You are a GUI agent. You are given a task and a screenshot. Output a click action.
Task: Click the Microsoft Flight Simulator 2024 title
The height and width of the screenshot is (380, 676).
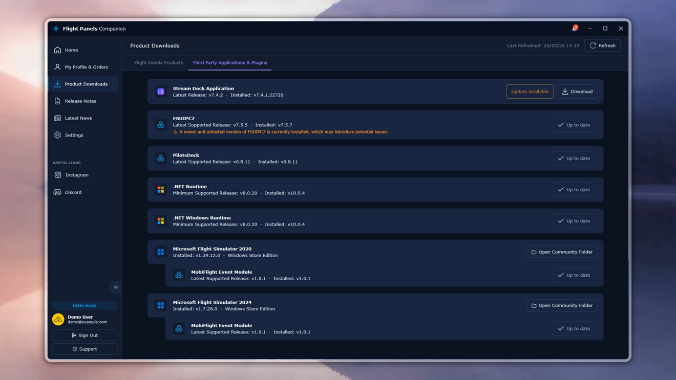[212, 302]
